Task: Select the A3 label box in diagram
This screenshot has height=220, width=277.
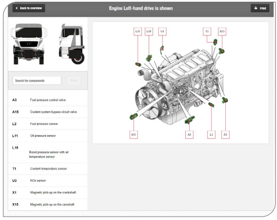Action: click(x=189, y=134)
